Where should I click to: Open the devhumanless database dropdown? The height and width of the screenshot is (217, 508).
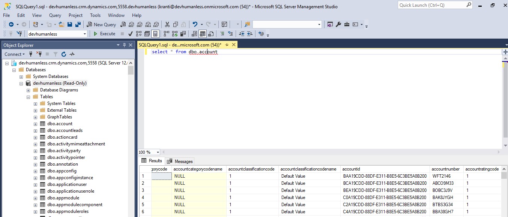coord(86,33)
